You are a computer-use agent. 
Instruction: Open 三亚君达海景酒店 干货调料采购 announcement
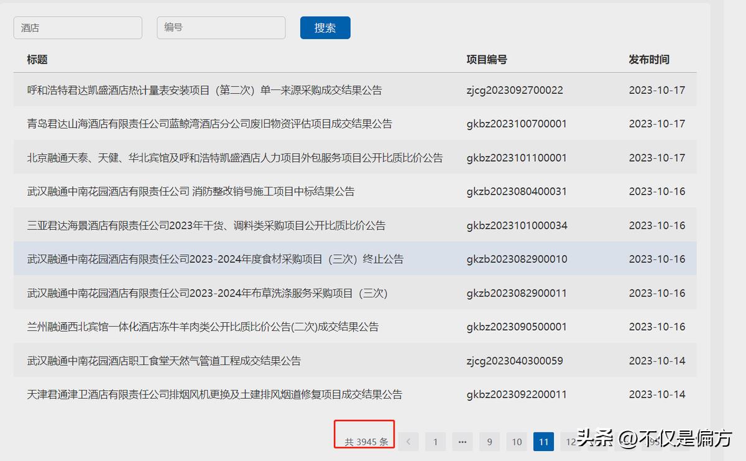206,225
